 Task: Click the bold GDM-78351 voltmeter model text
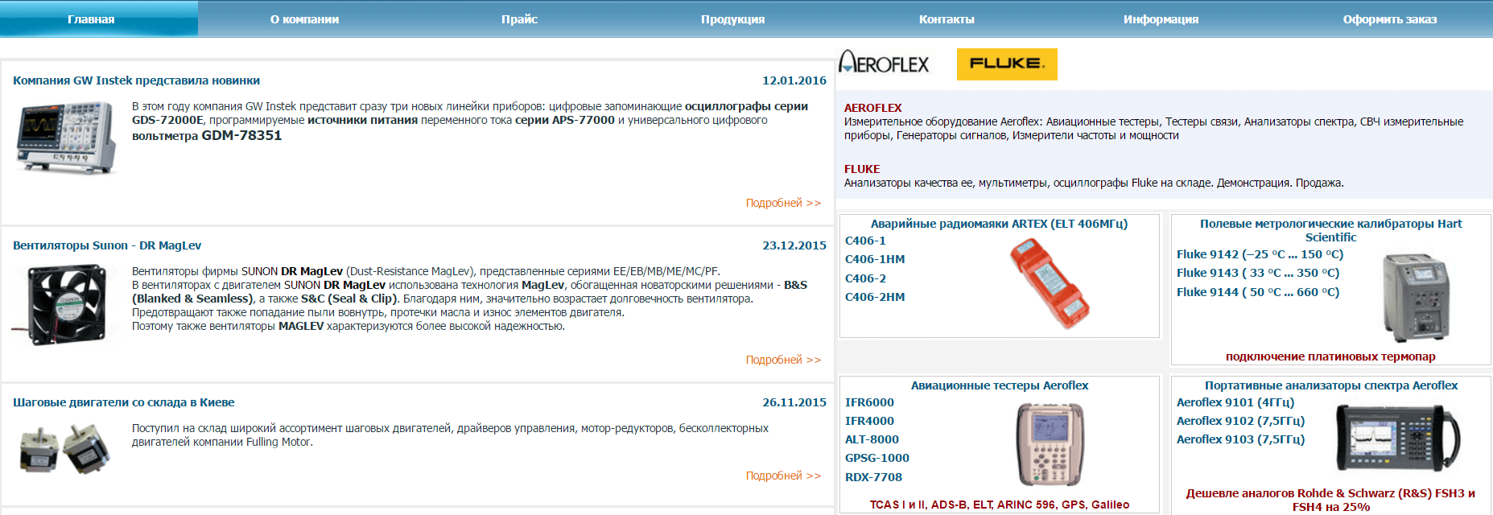click(x=241, y=135)
